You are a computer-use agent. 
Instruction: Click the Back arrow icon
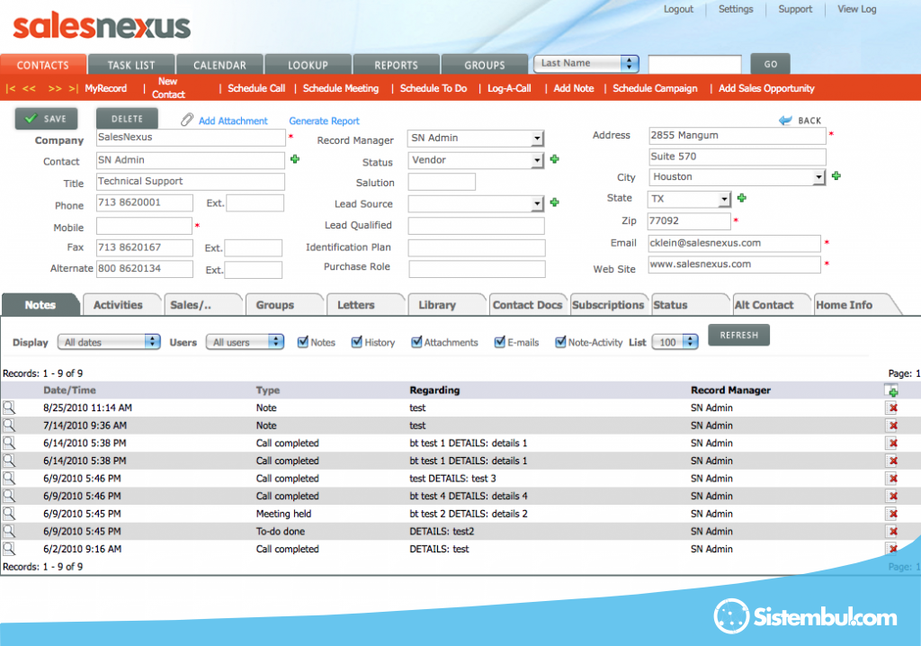[785, 120]
